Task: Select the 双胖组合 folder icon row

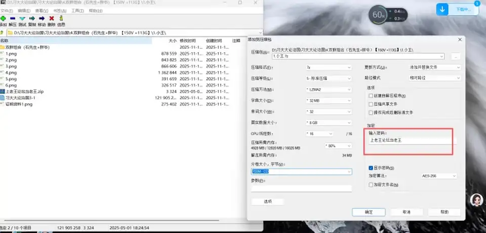Action: [2, 48]
